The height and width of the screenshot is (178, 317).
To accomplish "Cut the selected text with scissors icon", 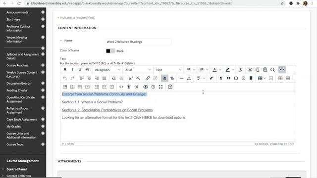I will (250, 70).
